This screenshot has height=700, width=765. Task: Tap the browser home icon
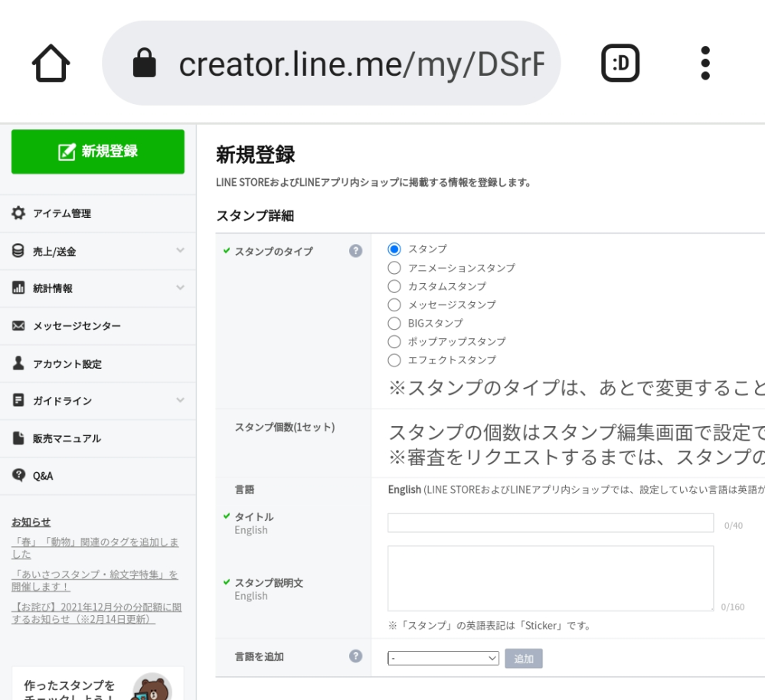51,63
